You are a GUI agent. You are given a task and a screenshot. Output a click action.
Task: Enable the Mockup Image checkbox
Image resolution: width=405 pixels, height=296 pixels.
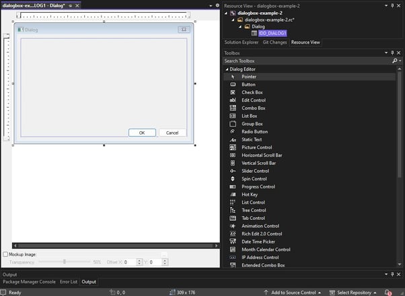5,254
